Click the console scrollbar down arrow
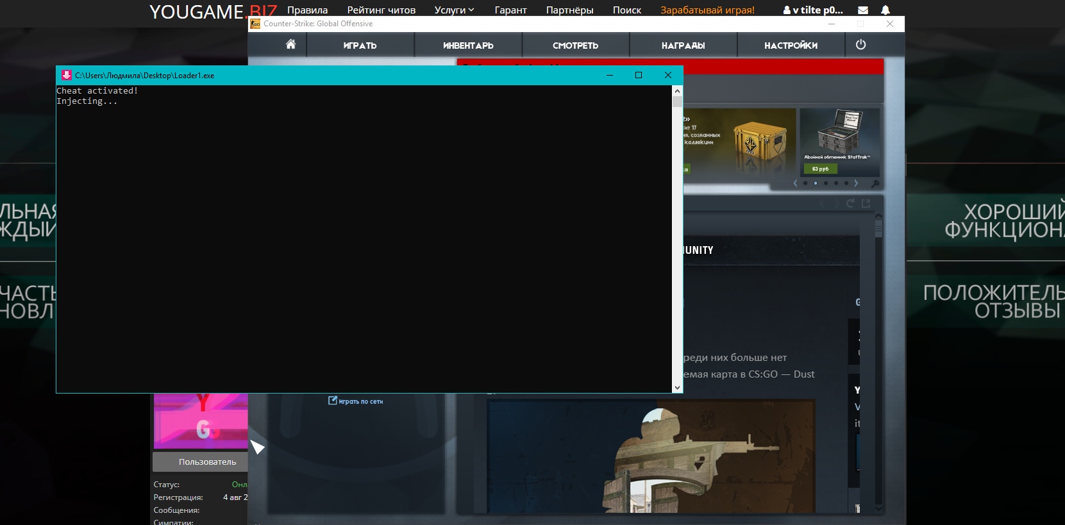Image resolution: width=1065 pixels, height=525 pixels. [677, 387]
